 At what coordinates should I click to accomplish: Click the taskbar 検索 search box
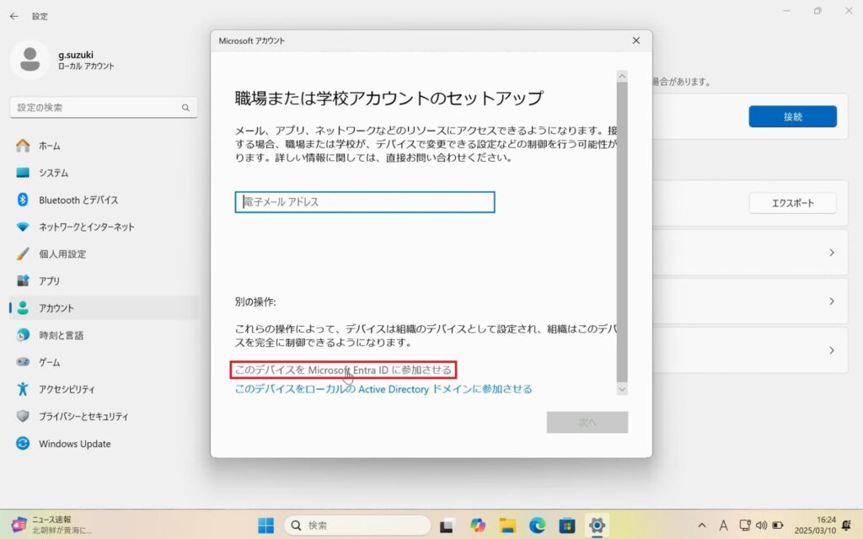click(x=357, y=526)
